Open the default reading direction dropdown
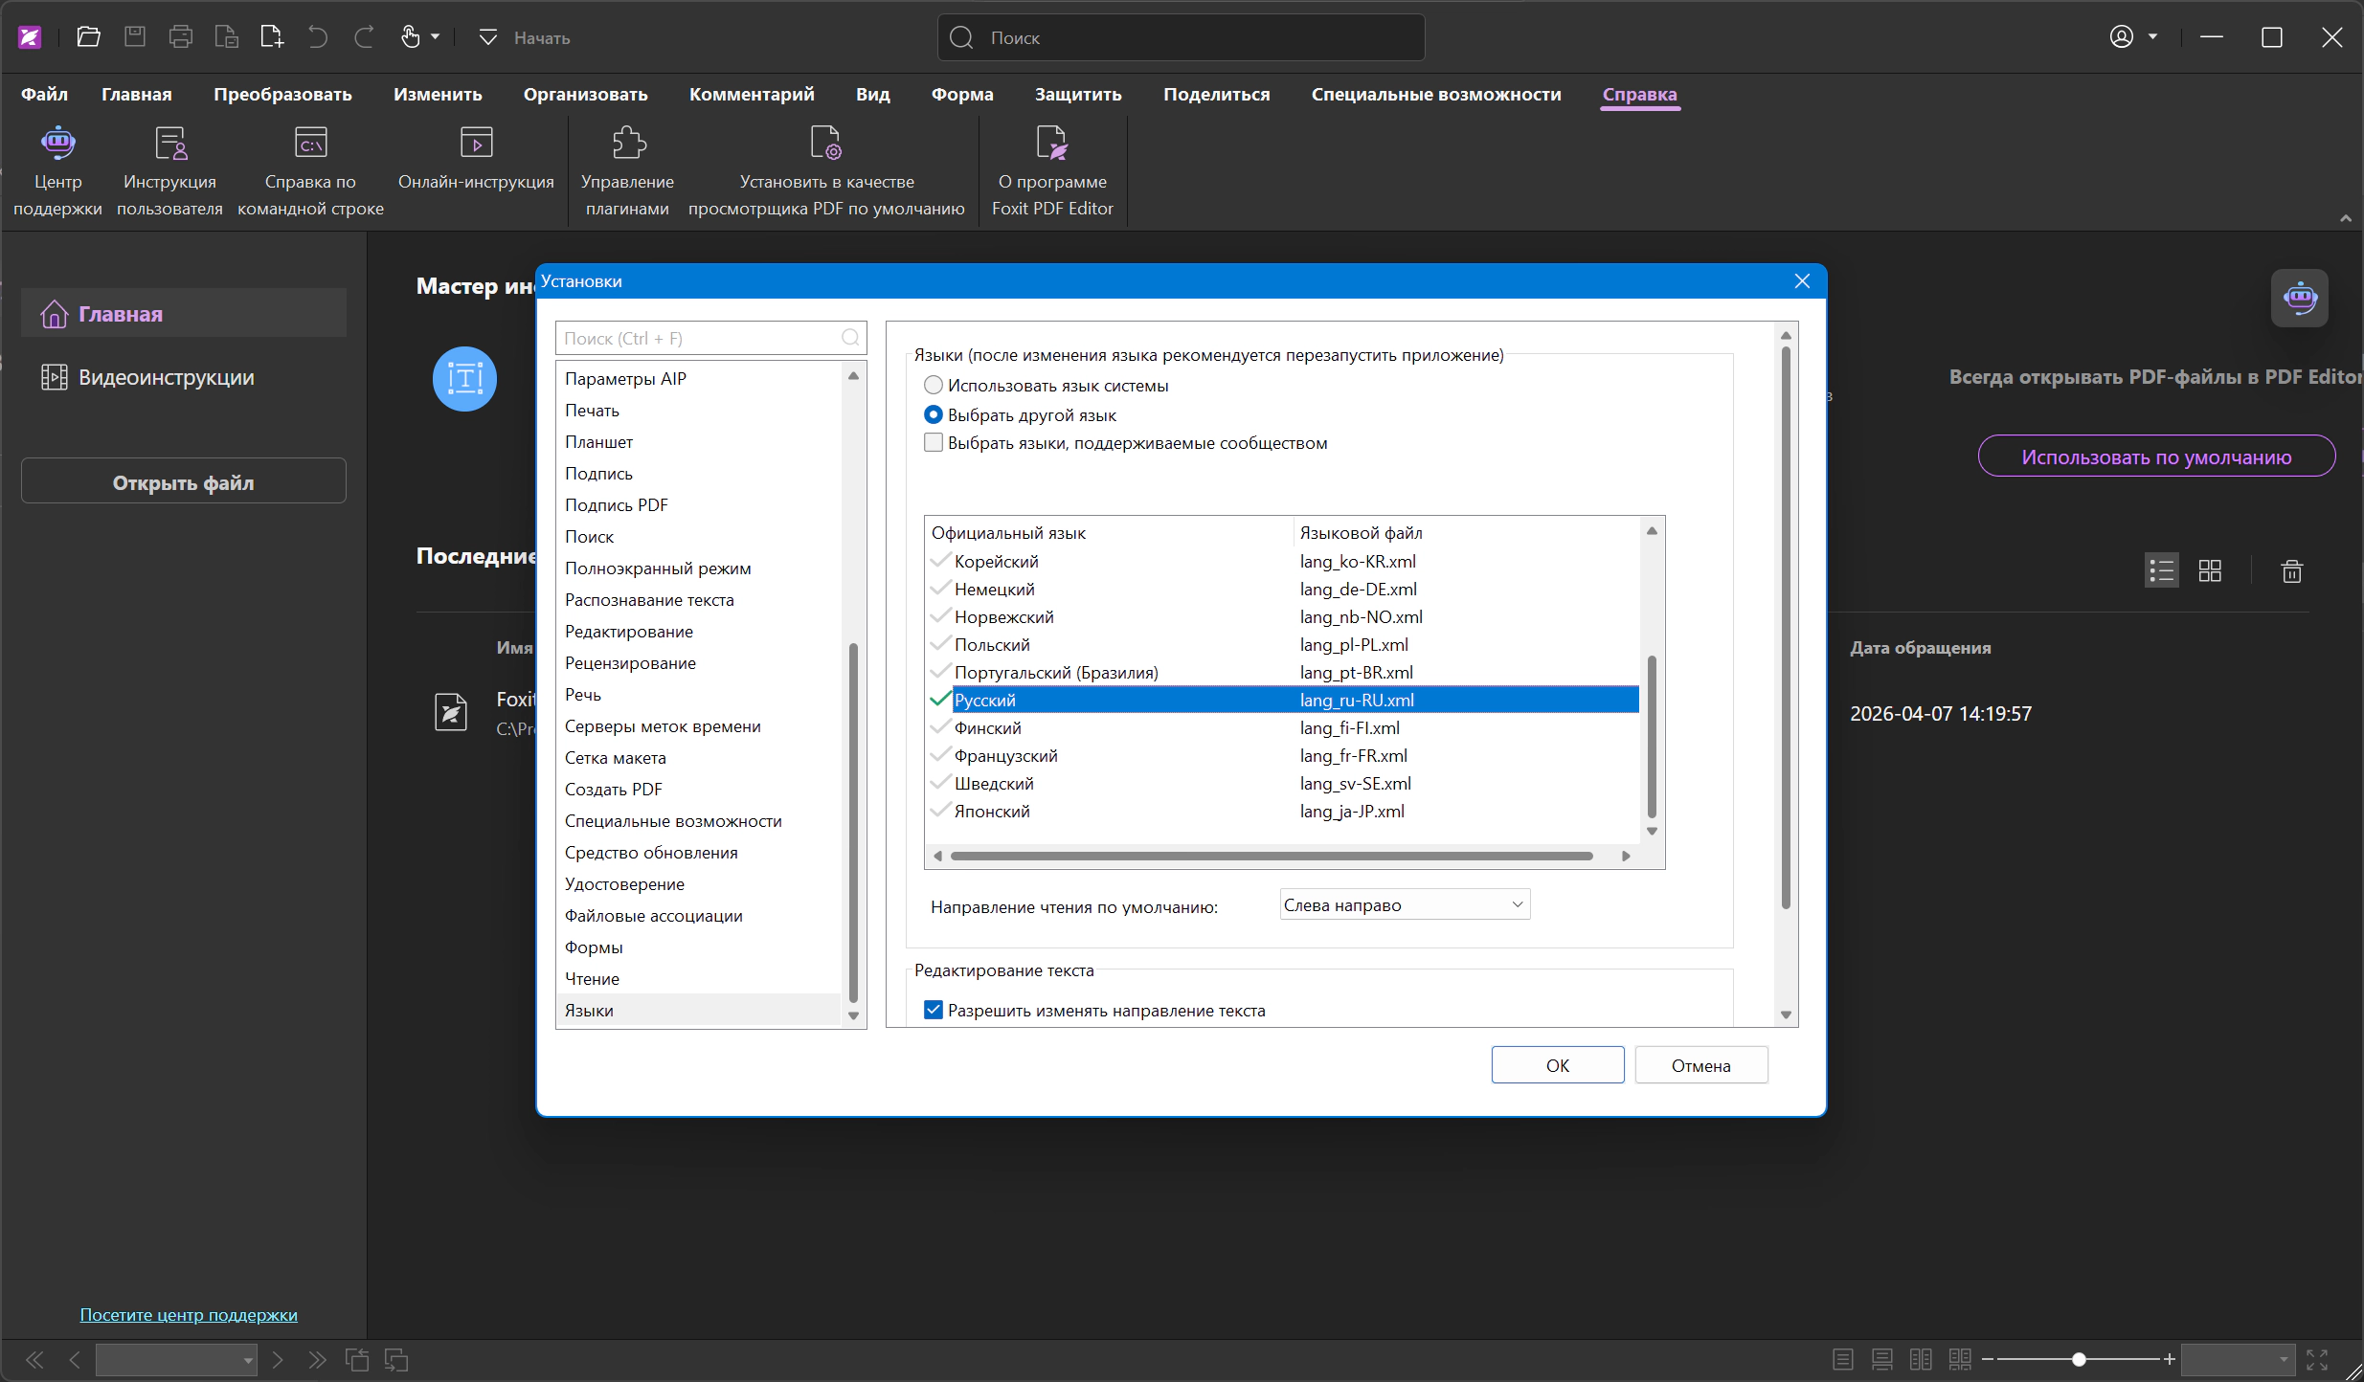Image resolution: width=2364 pixels, height=1382 pixels. (1404, 905)
